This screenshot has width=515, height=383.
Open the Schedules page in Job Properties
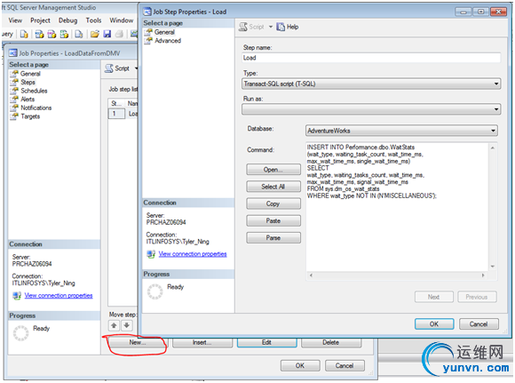(x=34, y=91)
